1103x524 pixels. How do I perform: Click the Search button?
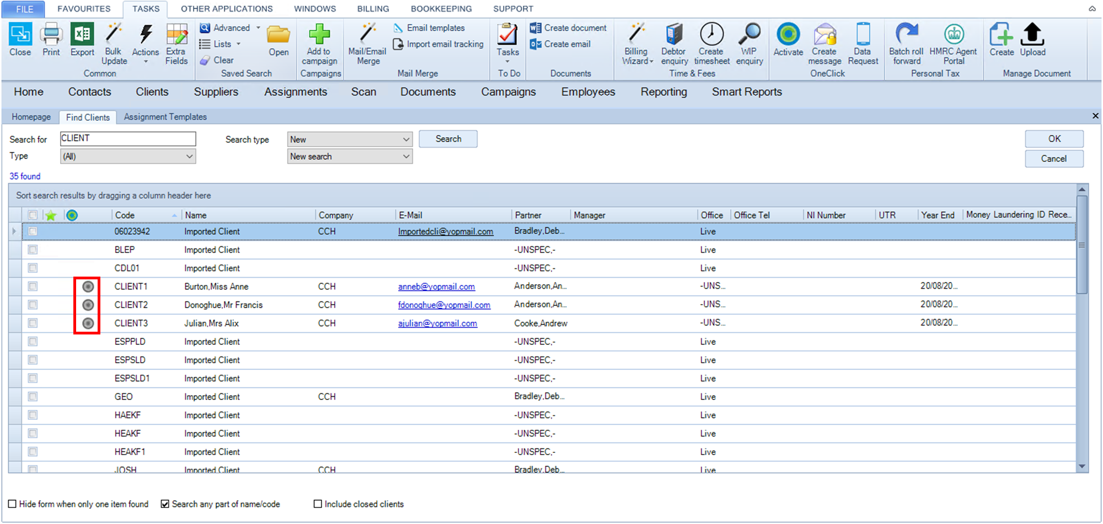(x=448, y=139)
